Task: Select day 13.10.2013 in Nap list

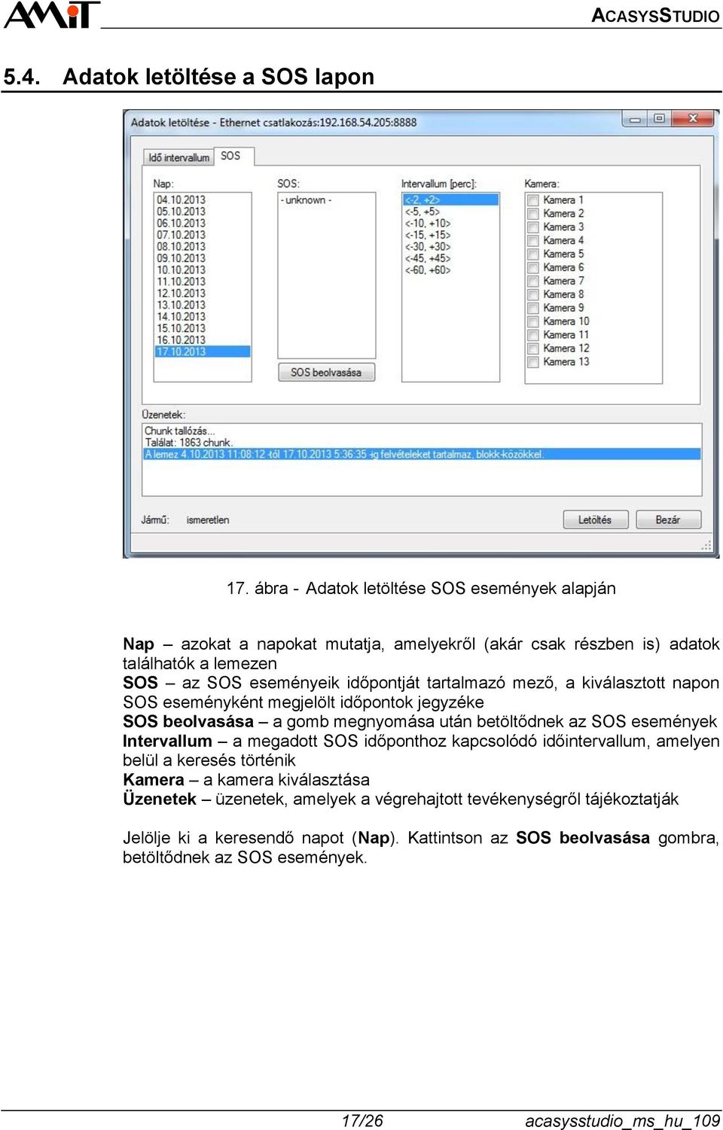Action: pyautogui.click(x=203, y=305)
